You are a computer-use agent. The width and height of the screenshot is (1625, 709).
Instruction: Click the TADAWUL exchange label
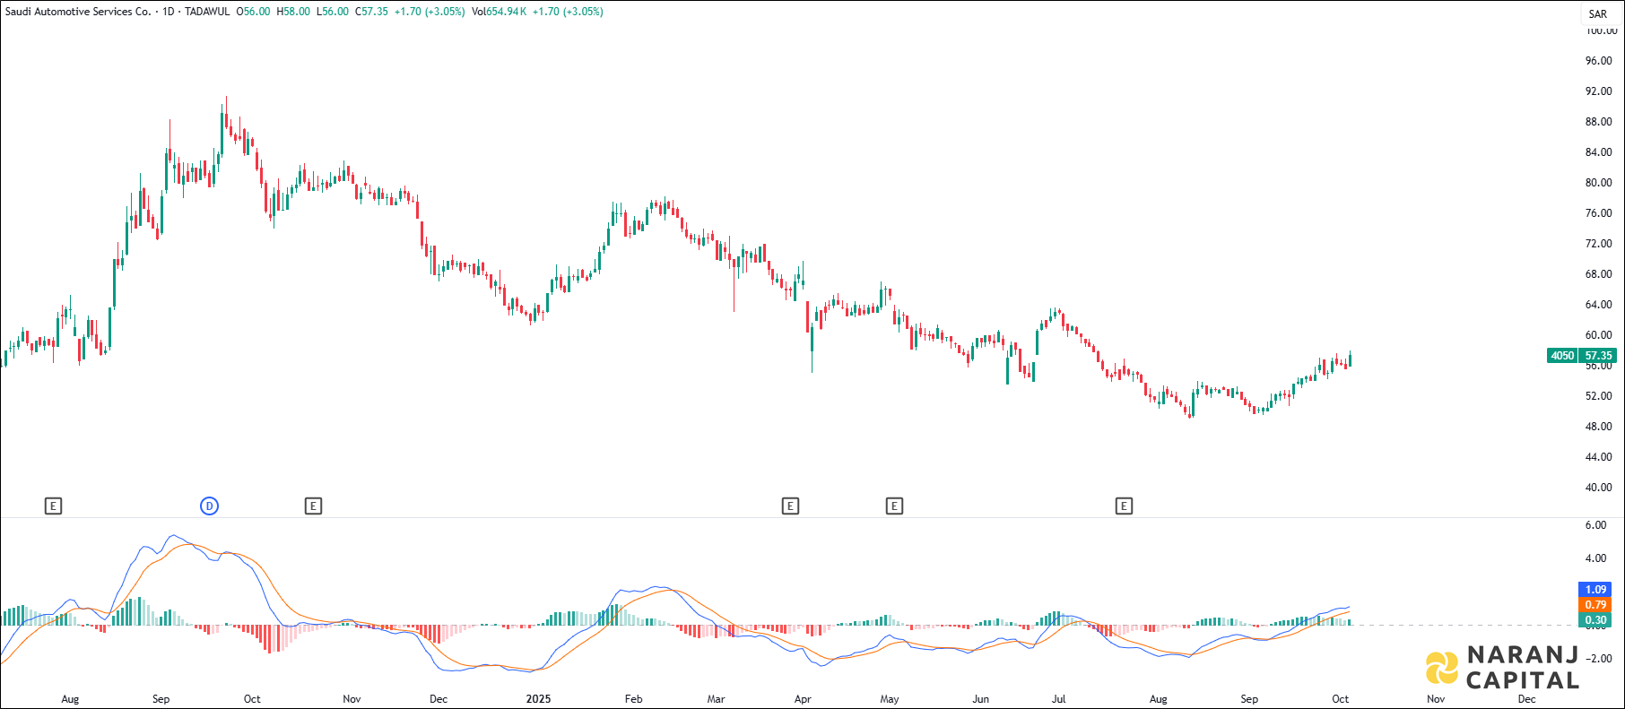(x=206, y=12)
